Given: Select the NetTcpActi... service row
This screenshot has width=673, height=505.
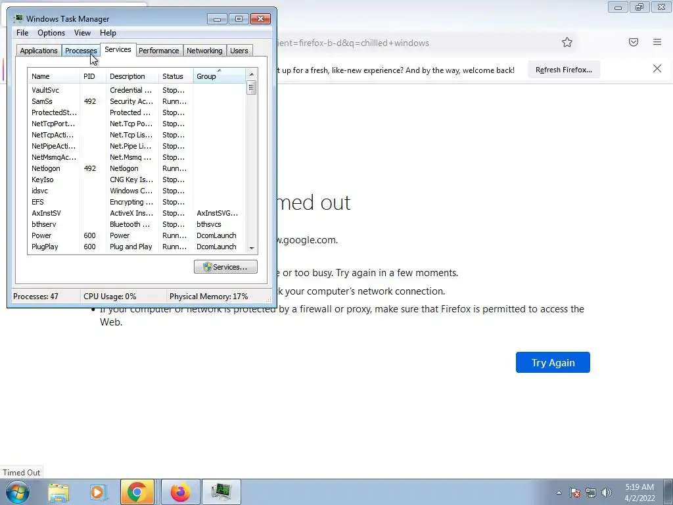Looking at the screenshot, I should tap(137, 135).
